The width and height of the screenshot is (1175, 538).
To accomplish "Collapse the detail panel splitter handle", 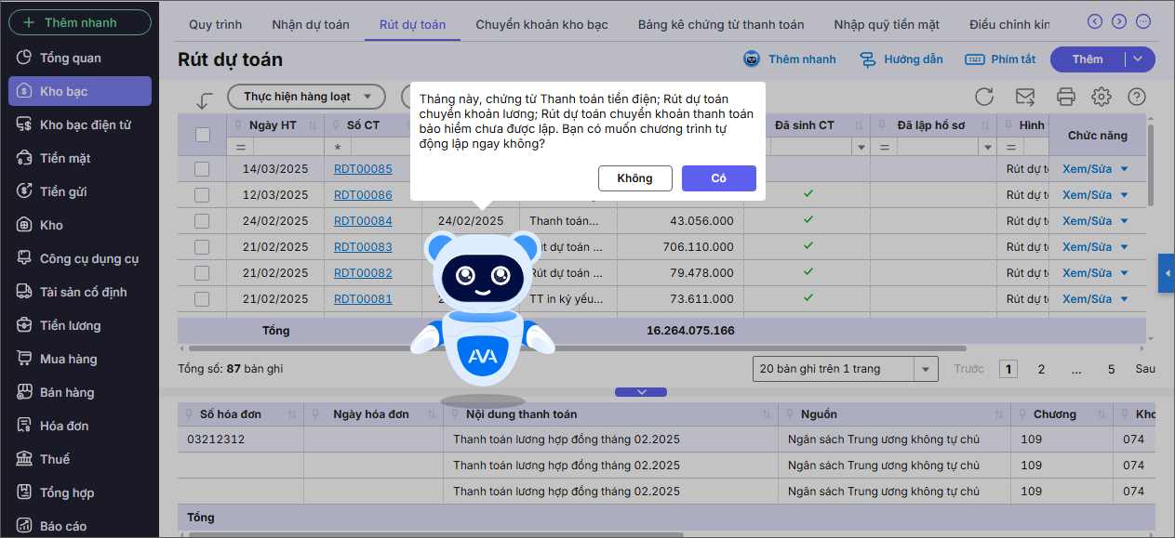I will [641, 392].
